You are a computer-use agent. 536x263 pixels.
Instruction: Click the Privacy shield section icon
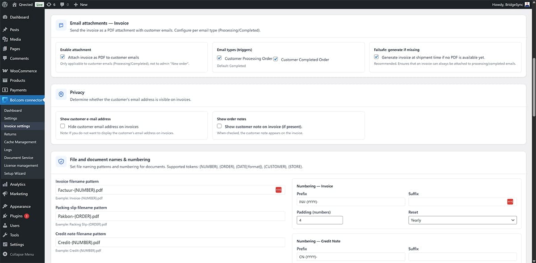(61, 95)
